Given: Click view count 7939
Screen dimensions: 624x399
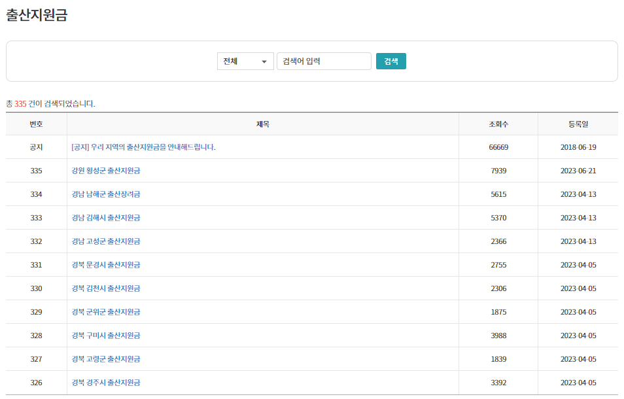Looking at the screenshot, I should (498, 171).
